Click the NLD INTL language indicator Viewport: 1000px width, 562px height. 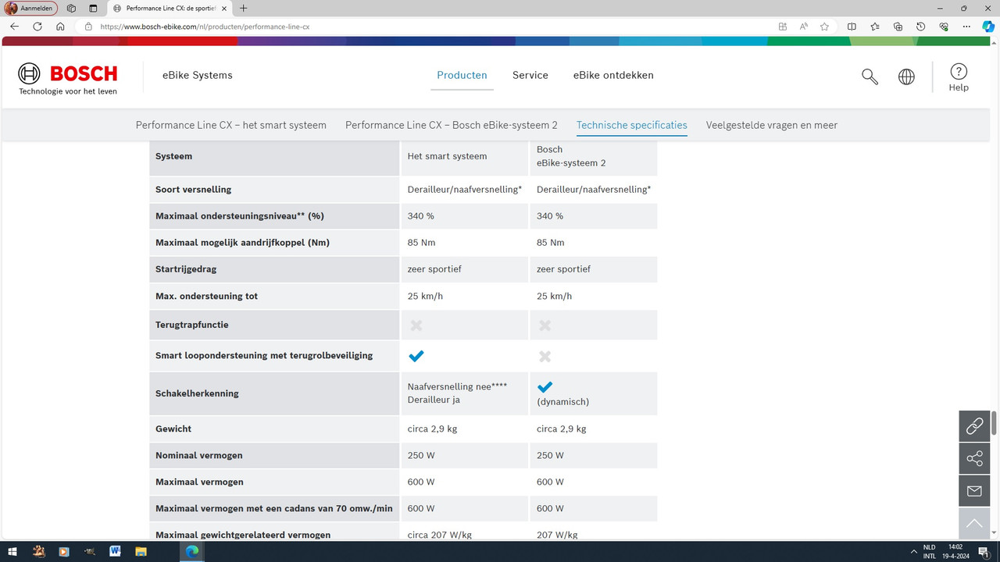pos(930,551)
